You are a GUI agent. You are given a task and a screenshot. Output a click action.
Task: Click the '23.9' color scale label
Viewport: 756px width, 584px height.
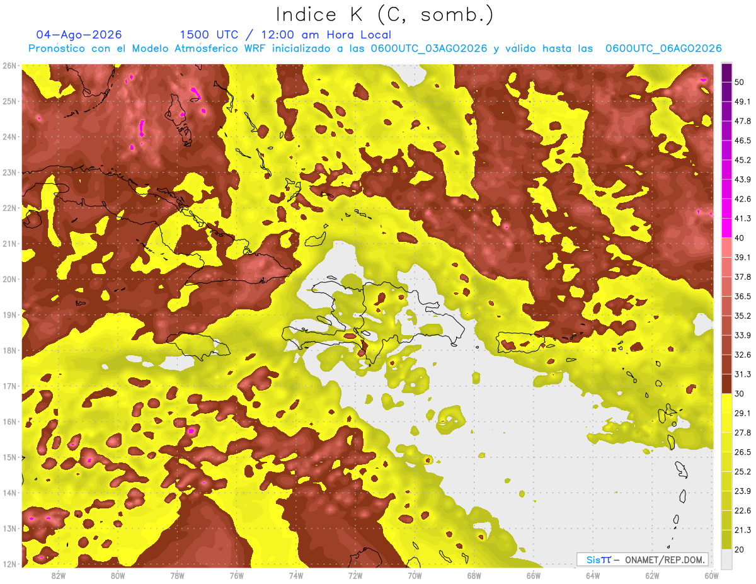(743, 491)
